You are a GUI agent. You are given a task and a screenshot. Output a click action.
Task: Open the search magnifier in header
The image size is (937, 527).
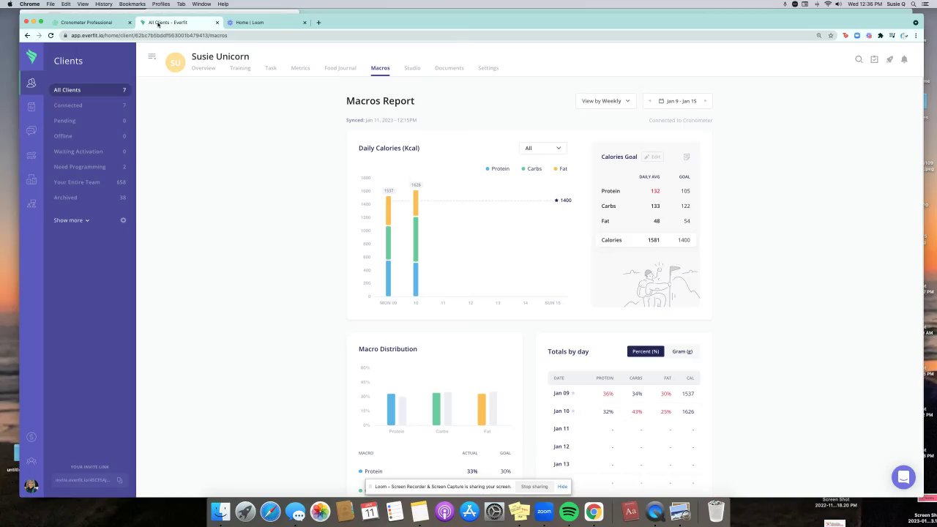pyautogui.click(x=859, y=59)
